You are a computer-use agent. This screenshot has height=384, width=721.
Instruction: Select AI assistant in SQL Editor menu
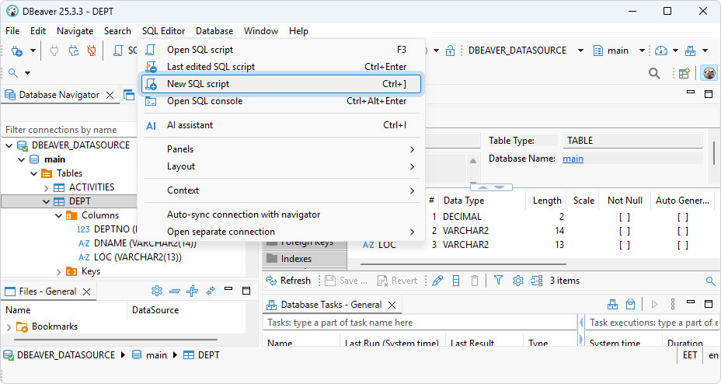pos(281,125)
